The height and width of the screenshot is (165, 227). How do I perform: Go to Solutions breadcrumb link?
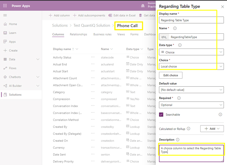point(60,26)
